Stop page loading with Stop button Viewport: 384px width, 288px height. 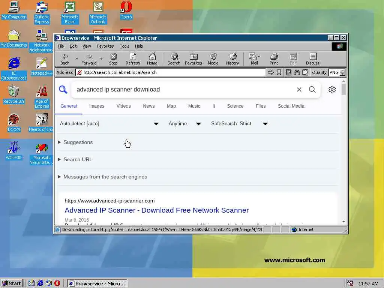(113, 59)
